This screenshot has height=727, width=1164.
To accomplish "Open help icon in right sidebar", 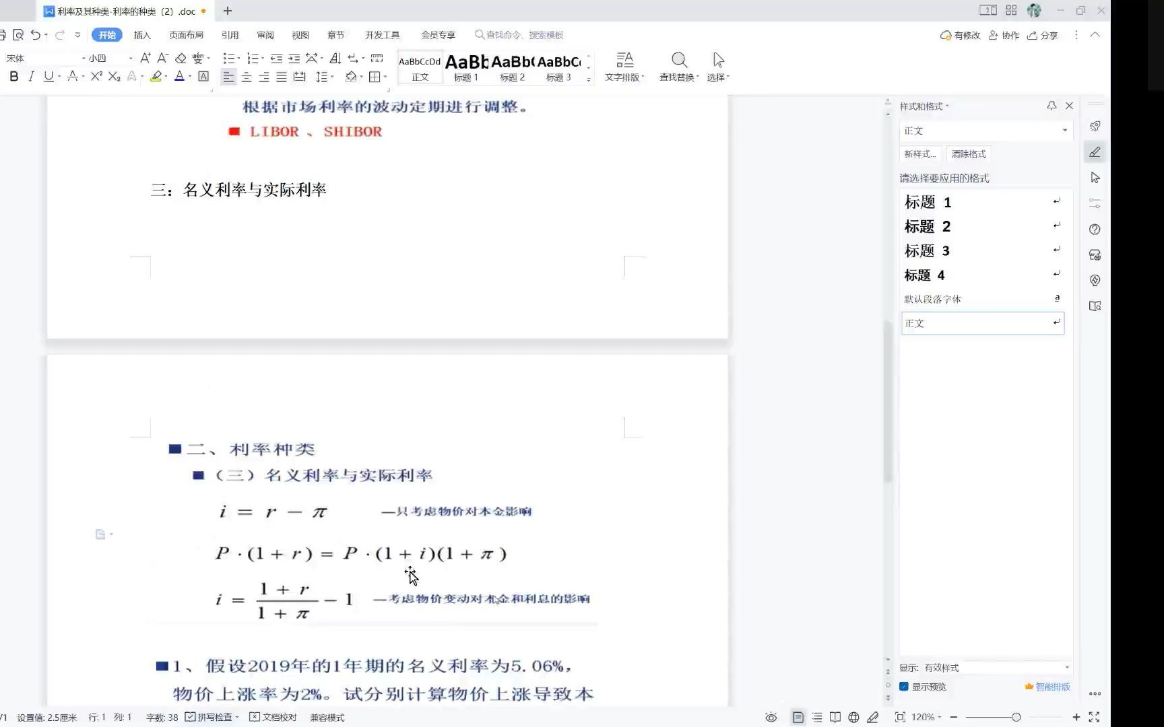I will (1095, 230).
